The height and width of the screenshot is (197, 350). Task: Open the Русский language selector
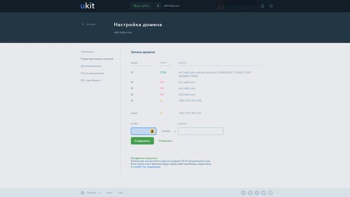[94, 193]
